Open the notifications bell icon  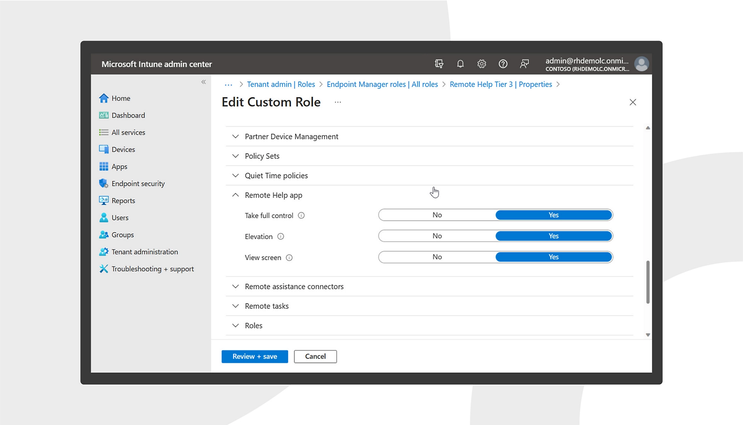tap(460, 64)
